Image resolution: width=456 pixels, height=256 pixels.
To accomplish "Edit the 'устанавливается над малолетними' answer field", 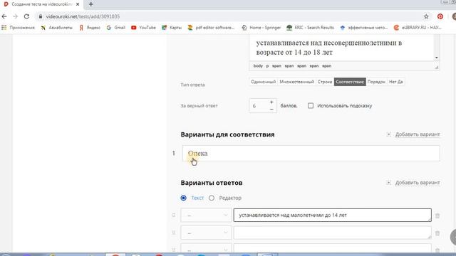I will point(333,215).
